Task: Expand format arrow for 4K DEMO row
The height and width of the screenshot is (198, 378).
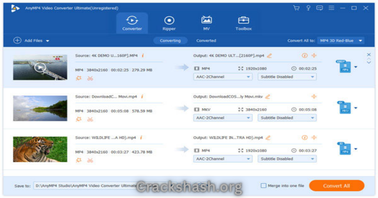Action: 356,67
